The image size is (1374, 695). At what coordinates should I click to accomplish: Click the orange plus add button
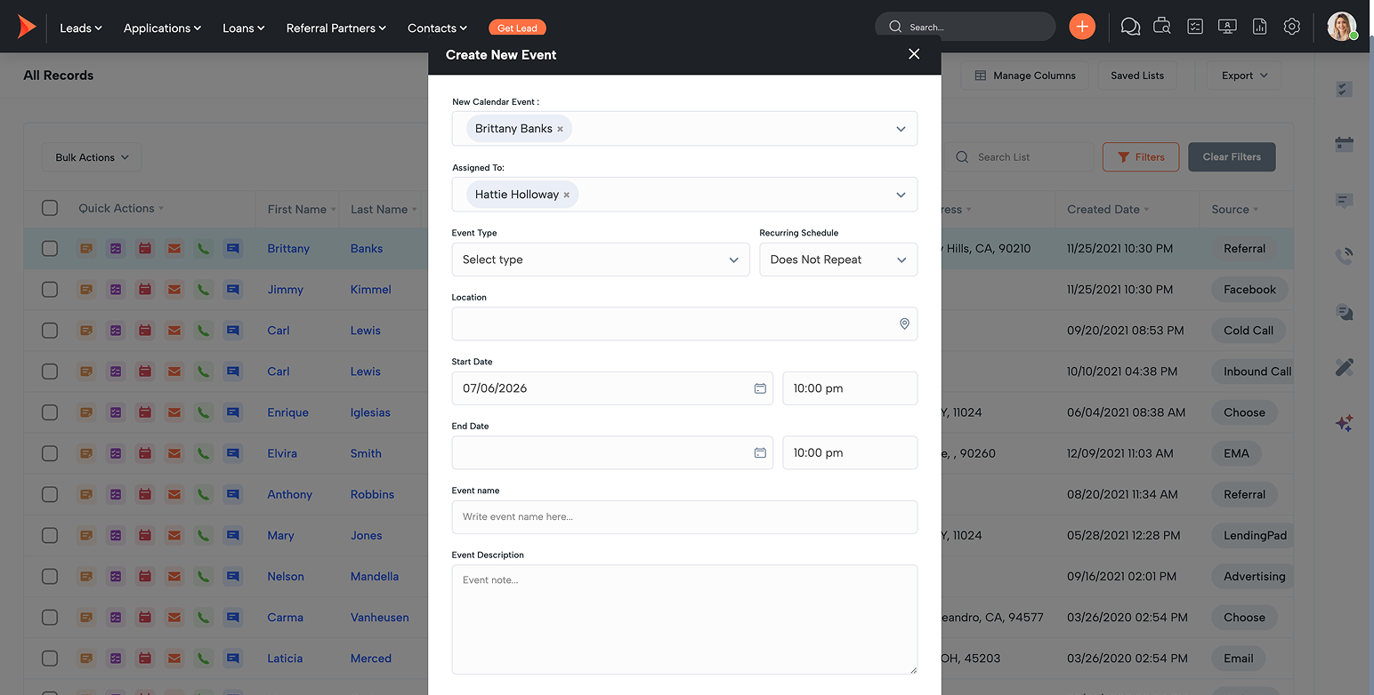(1081, 27)
